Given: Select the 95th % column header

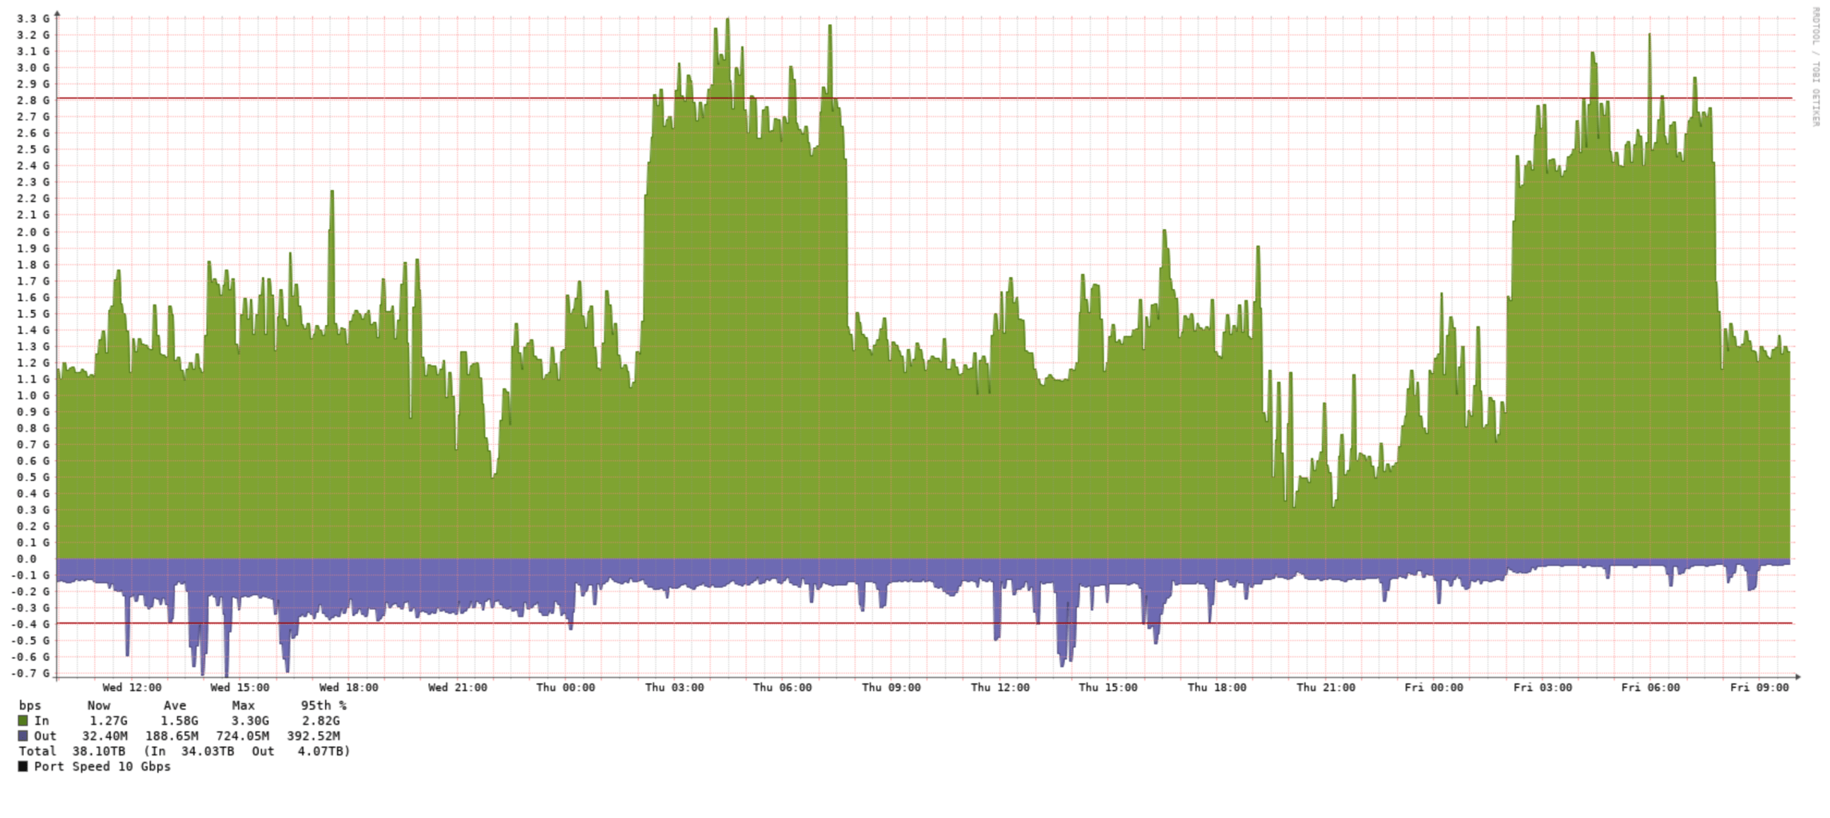Looking at the screenshot, I should (x=320, y=705).
